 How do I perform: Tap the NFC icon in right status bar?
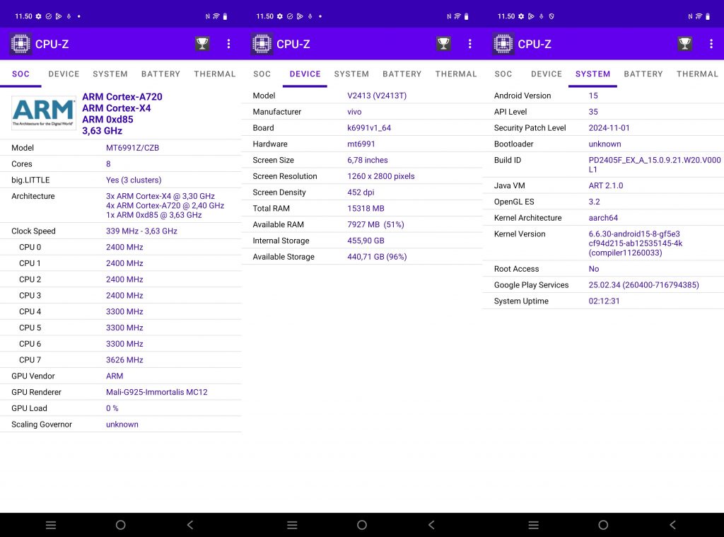[690, 16]
